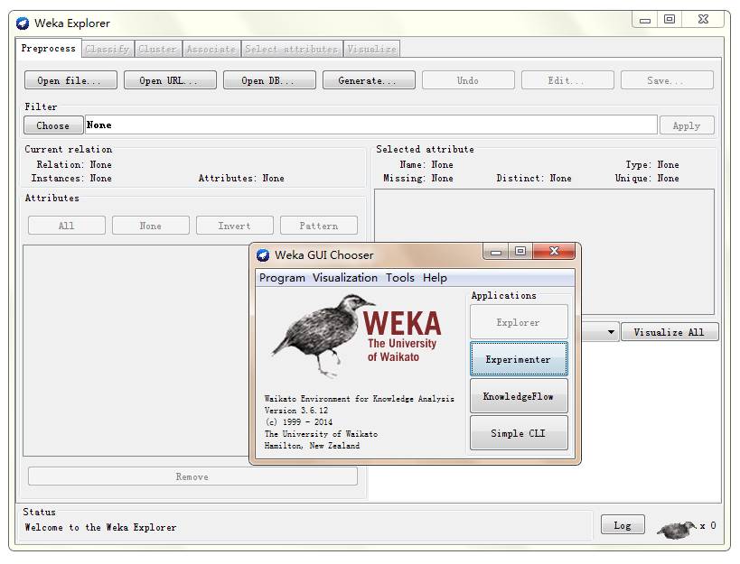Image resolution: width=740 pixels, height=564 pixels.
Task: Maximize the Weka GUI Chooser window
Action: [x=520, y=251]
